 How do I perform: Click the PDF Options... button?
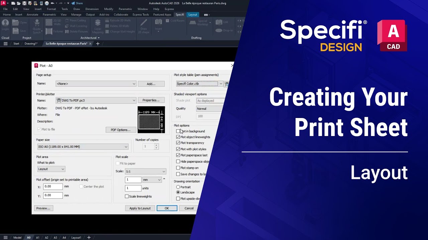(x=121, y=130)
